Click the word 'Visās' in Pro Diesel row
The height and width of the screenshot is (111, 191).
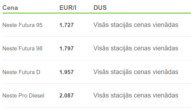pos(101,95)
